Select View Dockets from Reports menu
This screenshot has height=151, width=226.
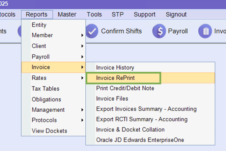click(x=49, y=131)
